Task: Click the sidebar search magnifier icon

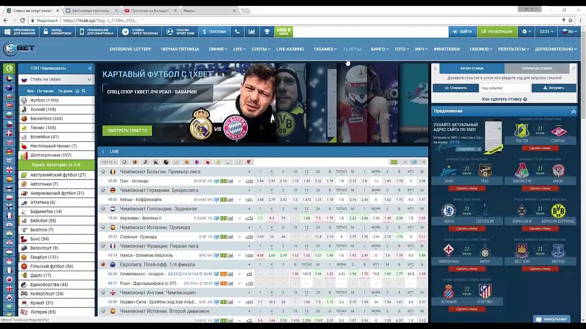Action: click(84, 91)
